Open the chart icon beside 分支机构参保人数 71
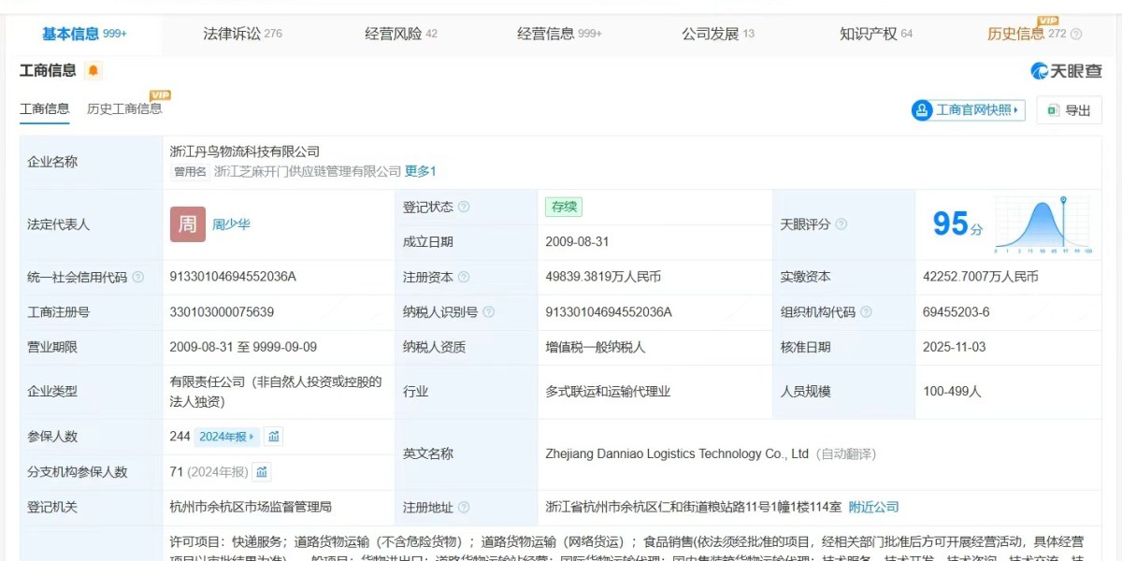This screenshot has height=561, width=1122. 262,472
